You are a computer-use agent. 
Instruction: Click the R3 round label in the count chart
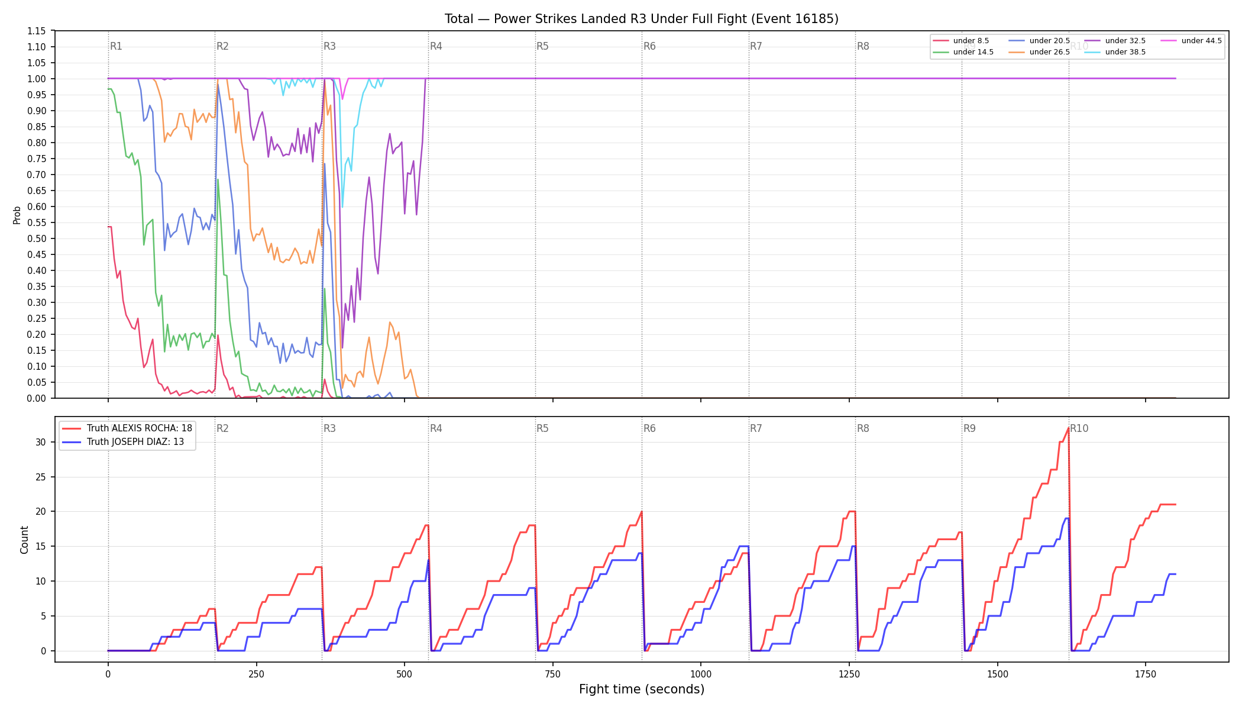[329, 428]
